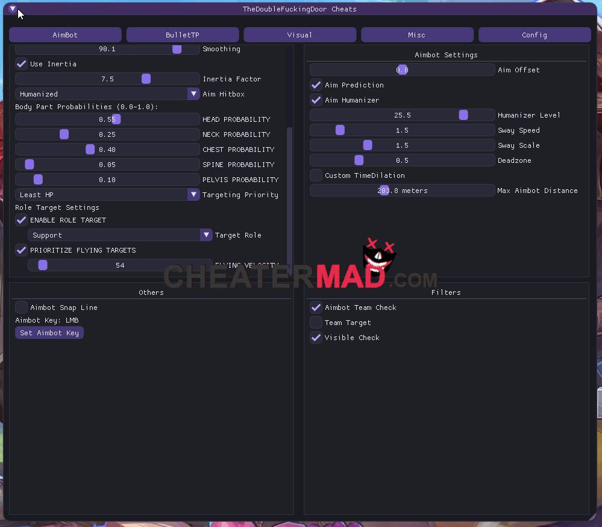The image size is (602, 527).
Task: Click the Deadzone slider
Action: pyautogui.click(x=402, y=160)
